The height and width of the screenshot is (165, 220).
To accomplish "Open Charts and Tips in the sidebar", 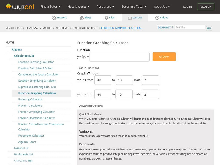I will tap(23, 161).
